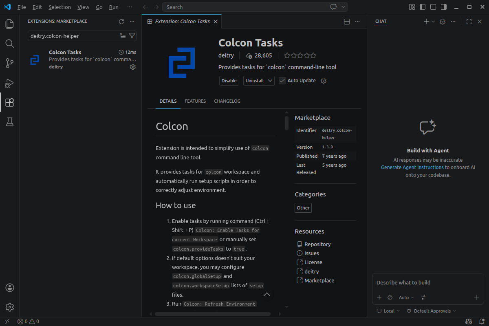Open the Manage gear in activity bar

point(10,307)
